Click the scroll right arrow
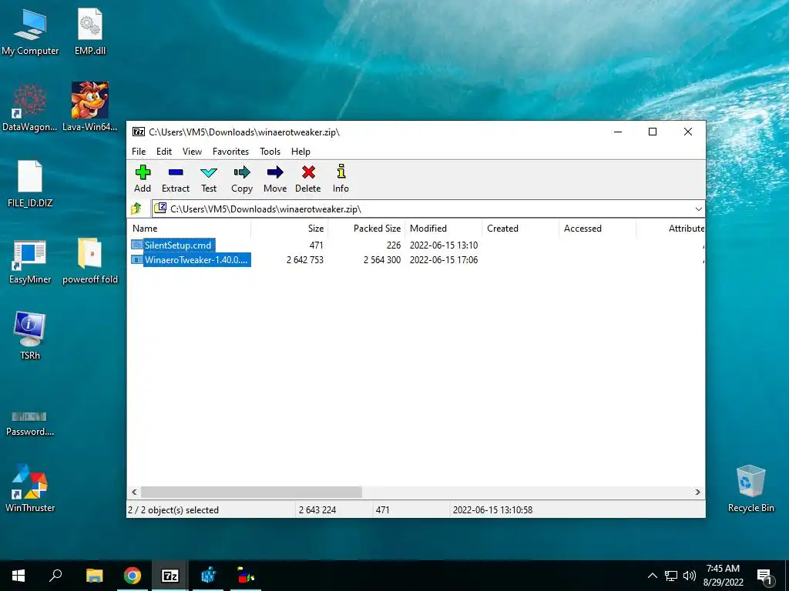Screen dimensions: 789x591 point(697,492)
